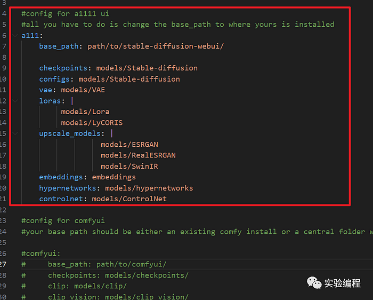This screenshot has width=373, height=300.
Task: Click line number 27 in gutter
Action: 3,264
